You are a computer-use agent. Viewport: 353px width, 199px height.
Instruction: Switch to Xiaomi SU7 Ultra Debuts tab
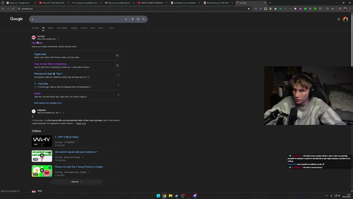coord(54,3)
